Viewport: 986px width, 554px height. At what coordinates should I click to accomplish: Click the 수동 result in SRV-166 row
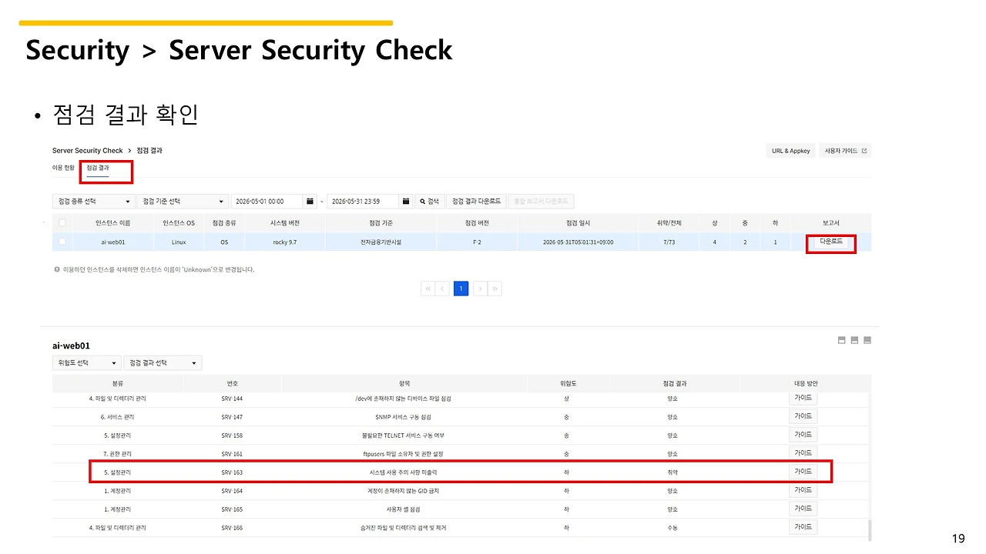pos(672,527)
